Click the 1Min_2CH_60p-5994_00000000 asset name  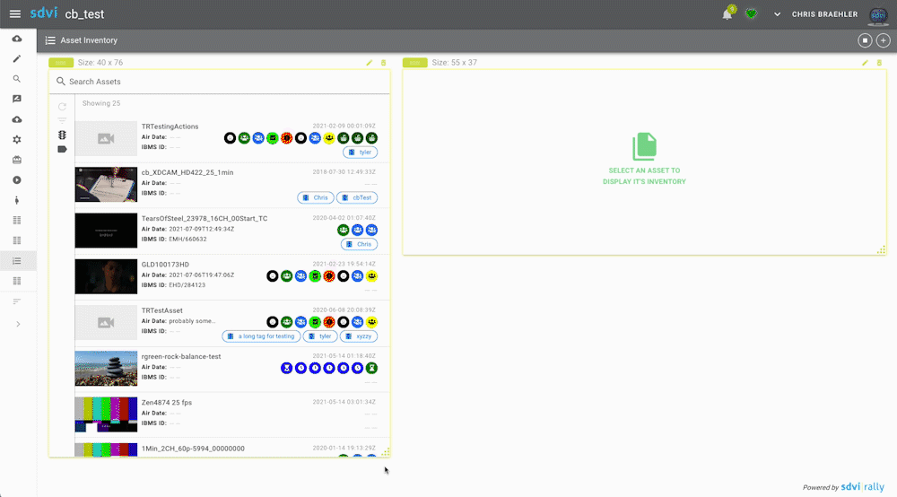[193, 449]
